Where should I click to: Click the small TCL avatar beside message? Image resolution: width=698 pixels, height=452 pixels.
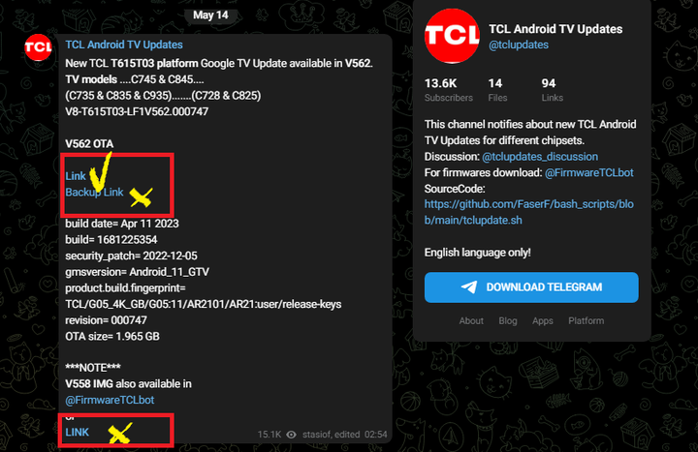(x=38, y=47)
